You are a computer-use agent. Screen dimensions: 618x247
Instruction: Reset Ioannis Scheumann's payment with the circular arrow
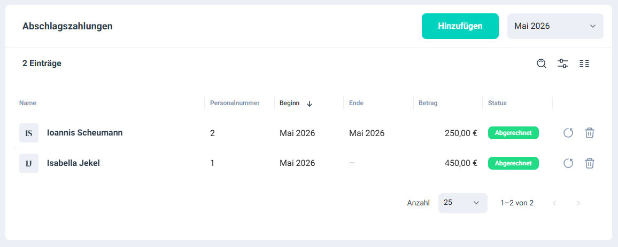[x=568, y=133]
